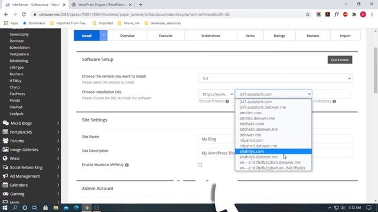Click the Enable Multisite info icon

[127, 165]
